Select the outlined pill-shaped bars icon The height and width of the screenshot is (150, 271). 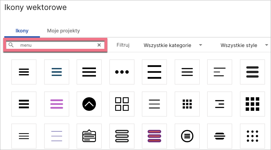(x=122, y=136)
